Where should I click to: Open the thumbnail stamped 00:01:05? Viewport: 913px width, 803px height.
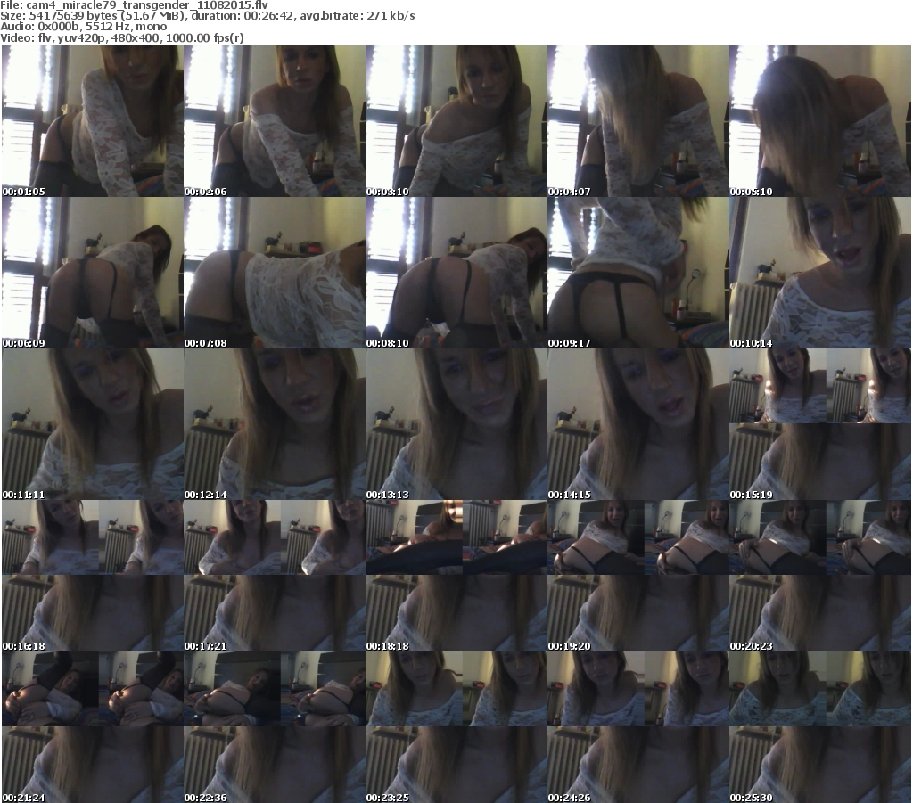click(93, 121)
